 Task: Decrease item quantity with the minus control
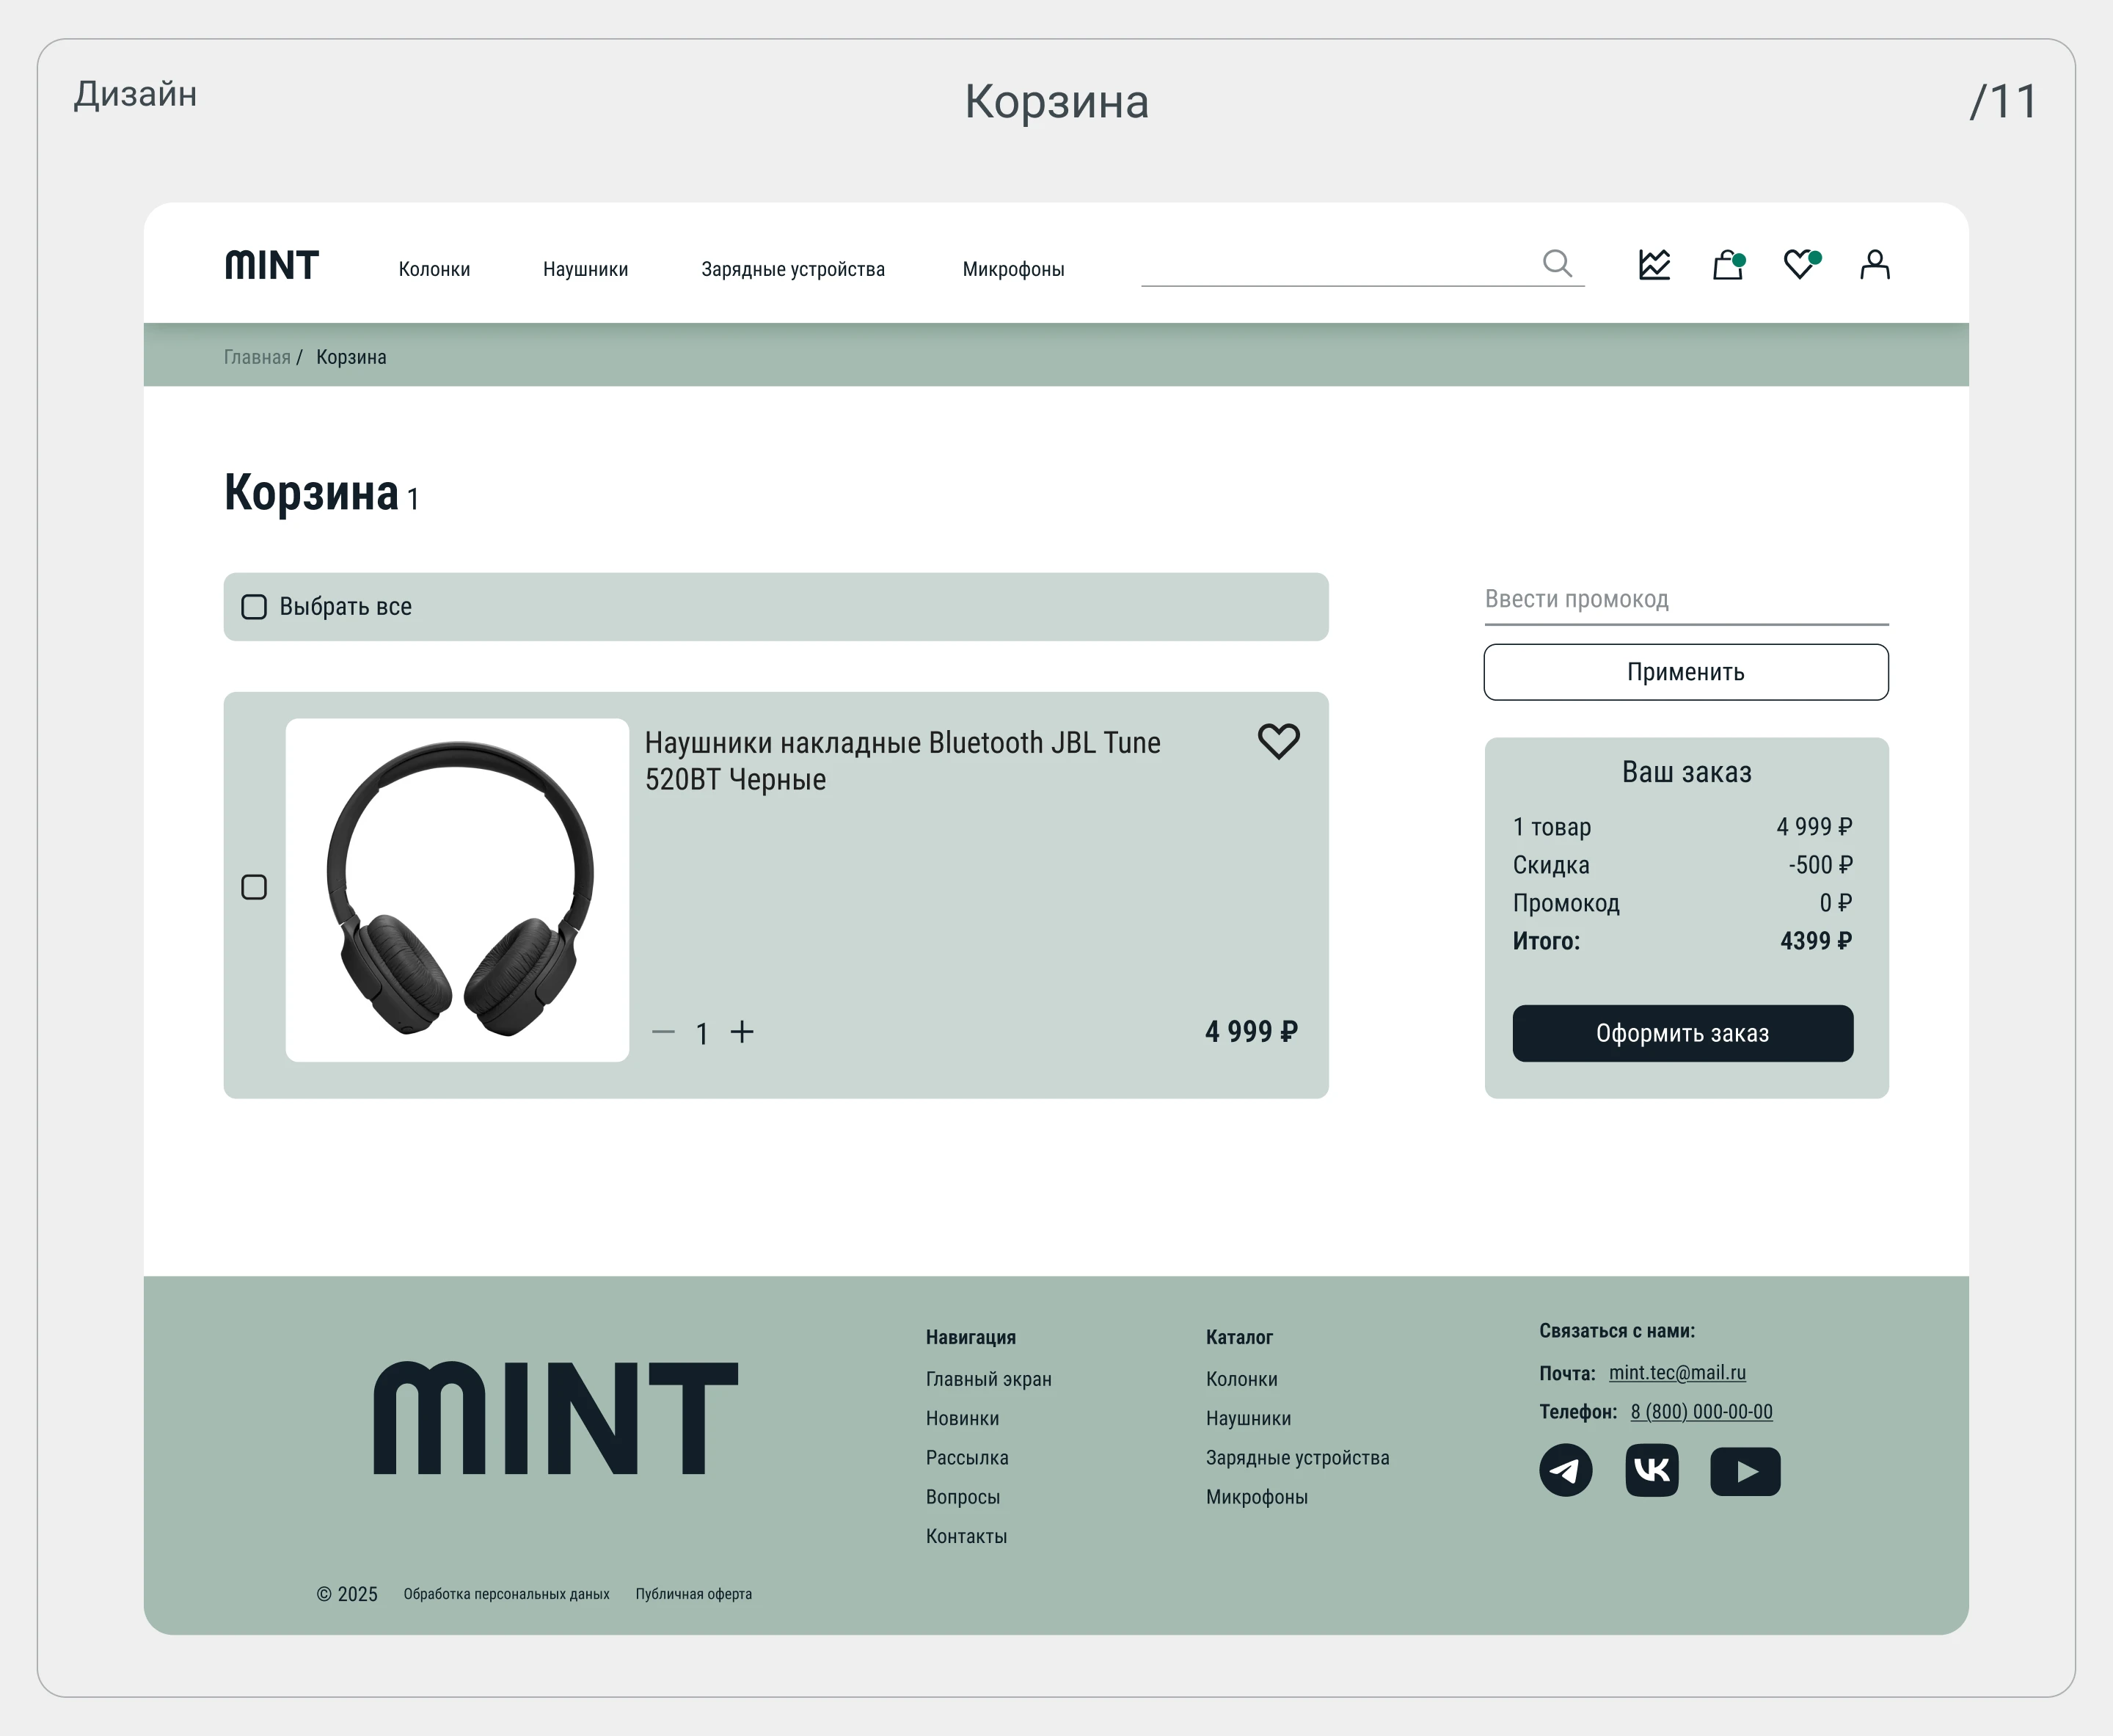[663, 1033]
